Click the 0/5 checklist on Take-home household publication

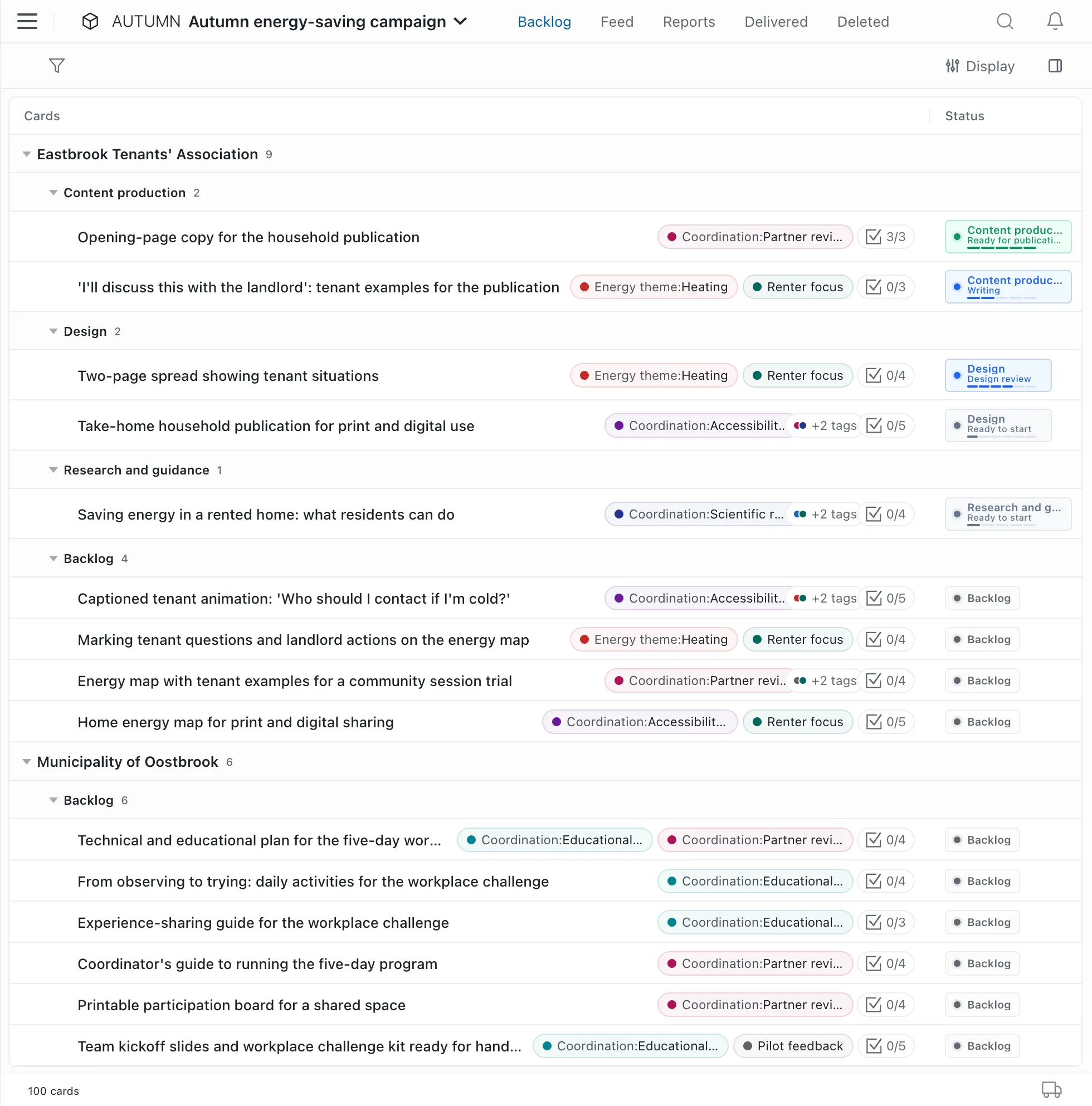click(885, 426)
